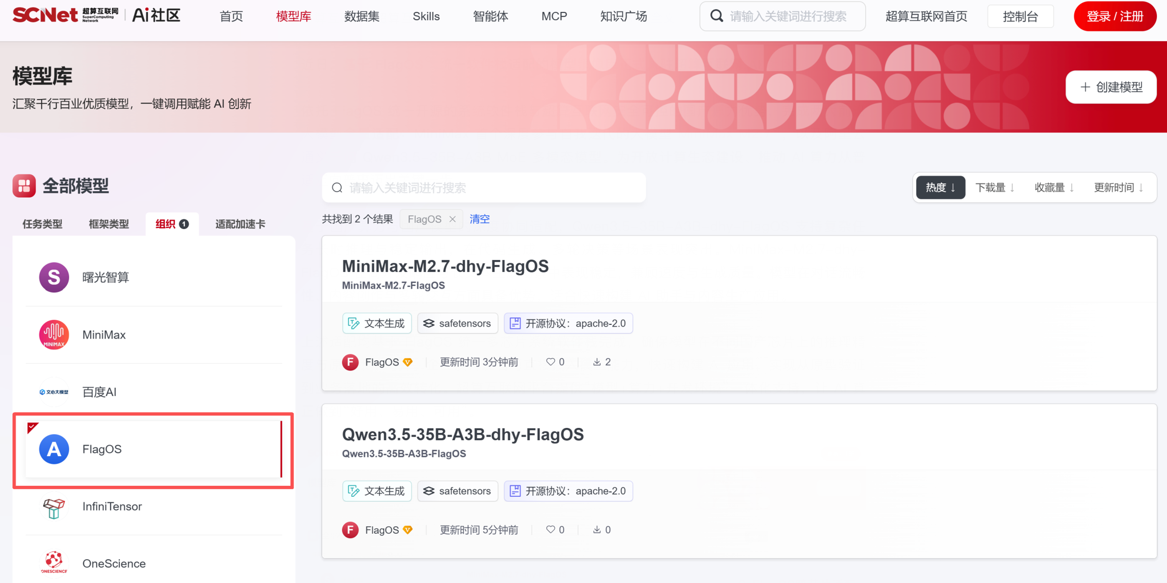Click 文本生成 tag icon on MiniMax-M2.7 card
This screenshot has height=583, width=1167.
point(354,323)
